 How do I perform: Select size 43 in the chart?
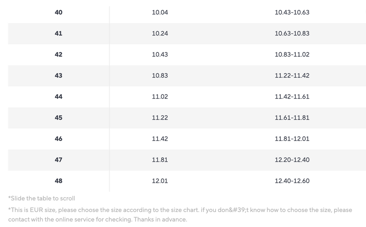[x=59, y=76]
